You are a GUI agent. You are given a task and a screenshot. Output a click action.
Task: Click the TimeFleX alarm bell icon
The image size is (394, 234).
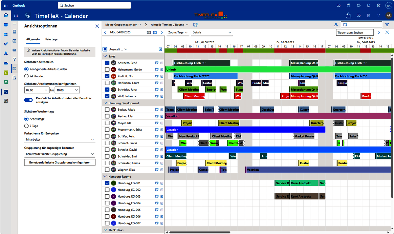point(348,15)
